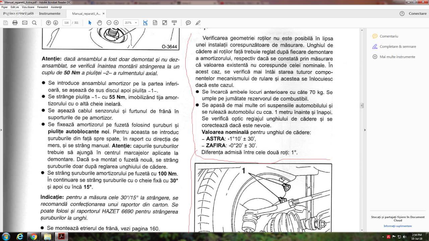Open the Vizualizare menu
The width and height of the screenshot is (429, 241).
coord(28,7)
